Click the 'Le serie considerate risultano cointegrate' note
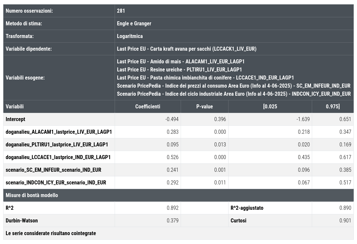 tap(51, 233)
